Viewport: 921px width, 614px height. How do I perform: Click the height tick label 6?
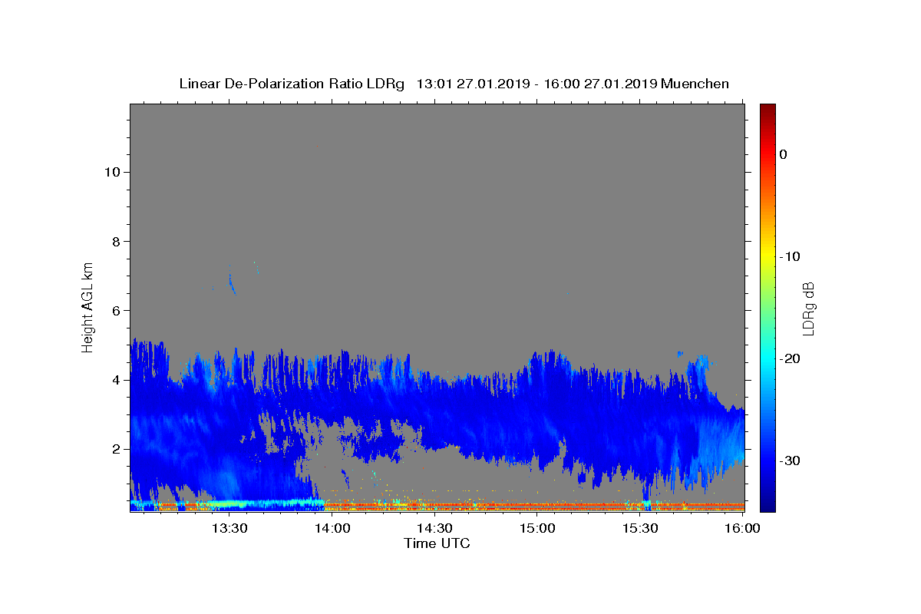pyautogui.click(x=116, y=310)
